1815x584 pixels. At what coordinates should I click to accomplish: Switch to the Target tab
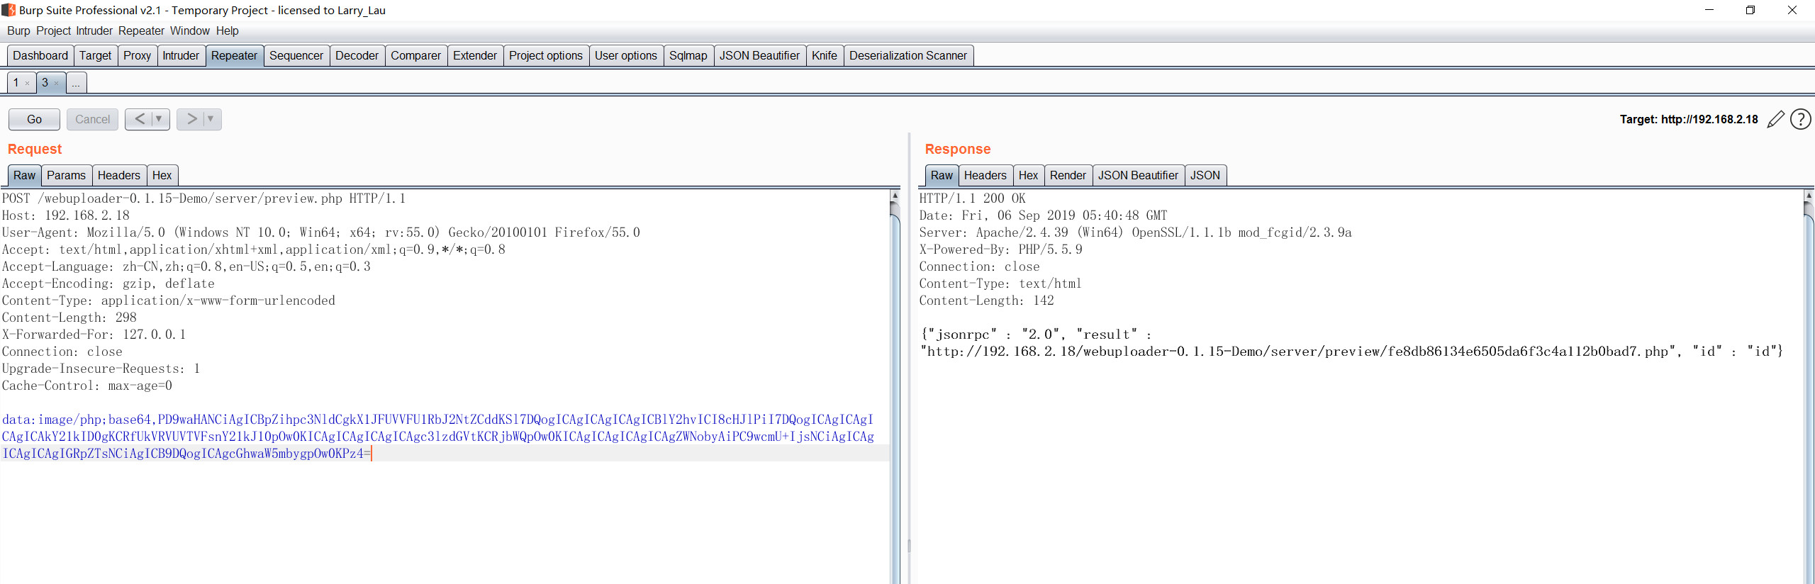[x=95, y=56]
